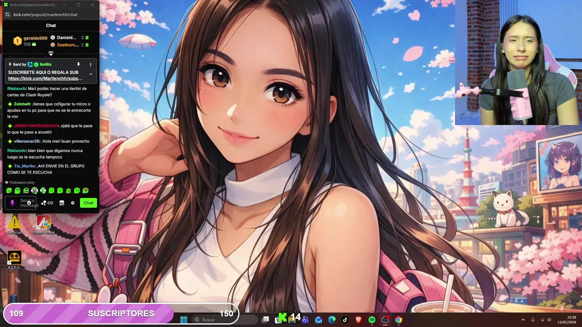Click the Saatkam... entry in the leaderboard
Screen dimensions: 582x327
point(70,45)
